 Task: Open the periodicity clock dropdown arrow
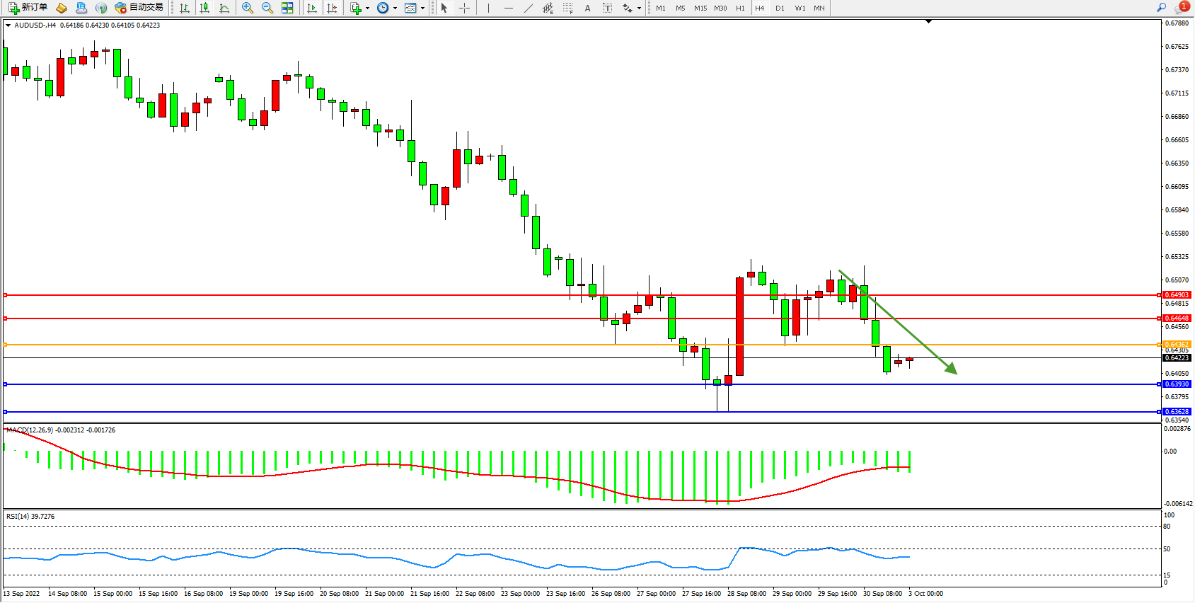[395, 8]
